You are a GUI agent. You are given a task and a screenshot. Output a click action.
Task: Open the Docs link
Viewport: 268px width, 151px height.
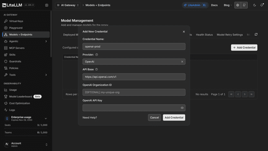(x=214, y=5)
